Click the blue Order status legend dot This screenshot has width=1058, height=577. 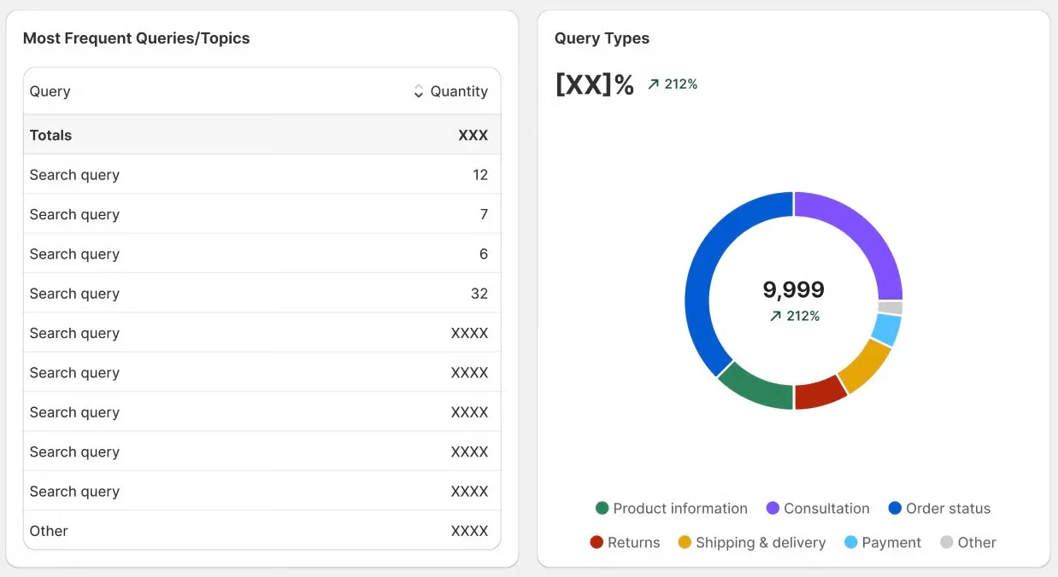click(894, 508)
